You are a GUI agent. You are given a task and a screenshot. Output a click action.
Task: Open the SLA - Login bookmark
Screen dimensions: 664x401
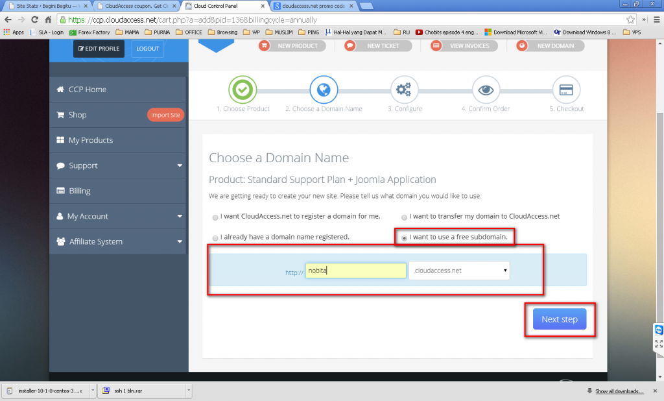tap(47, 32)
